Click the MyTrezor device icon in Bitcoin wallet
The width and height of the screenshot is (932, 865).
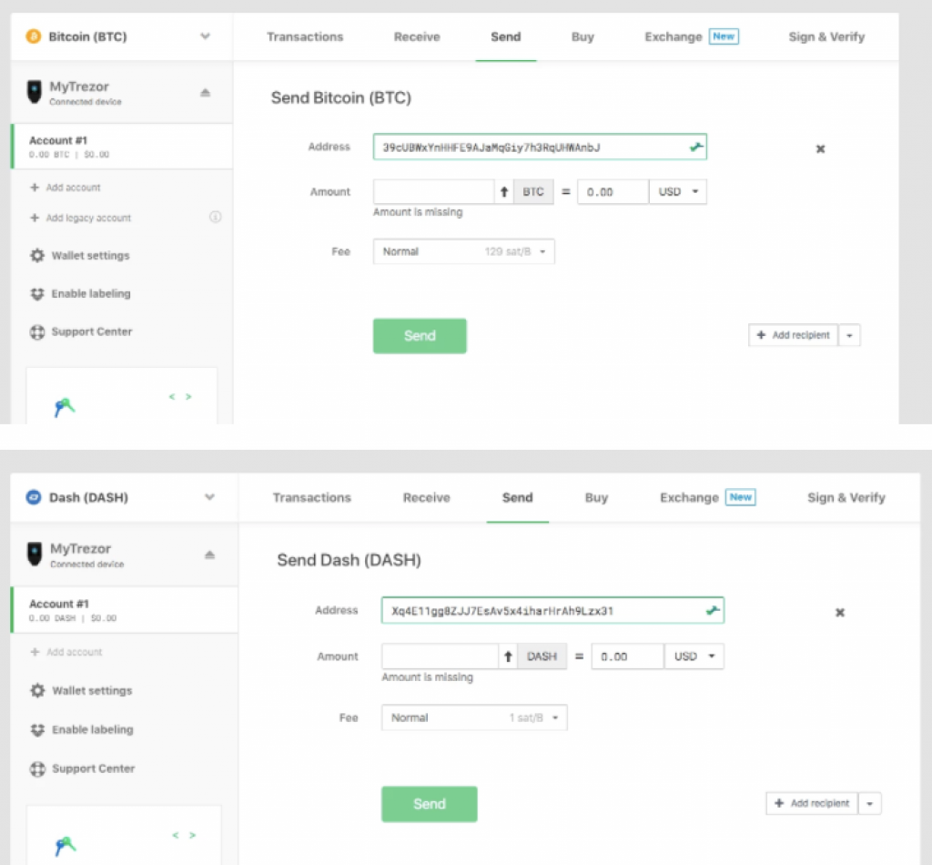35,92
